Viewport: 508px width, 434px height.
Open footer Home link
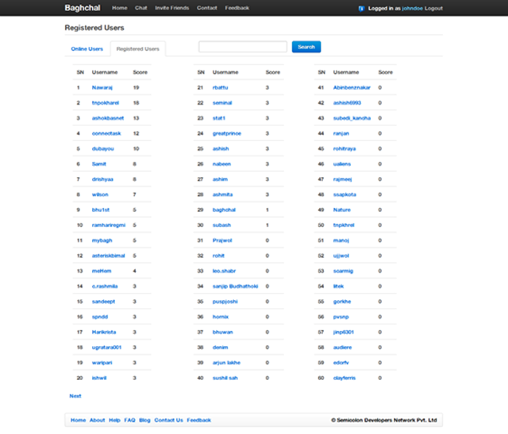78,420
